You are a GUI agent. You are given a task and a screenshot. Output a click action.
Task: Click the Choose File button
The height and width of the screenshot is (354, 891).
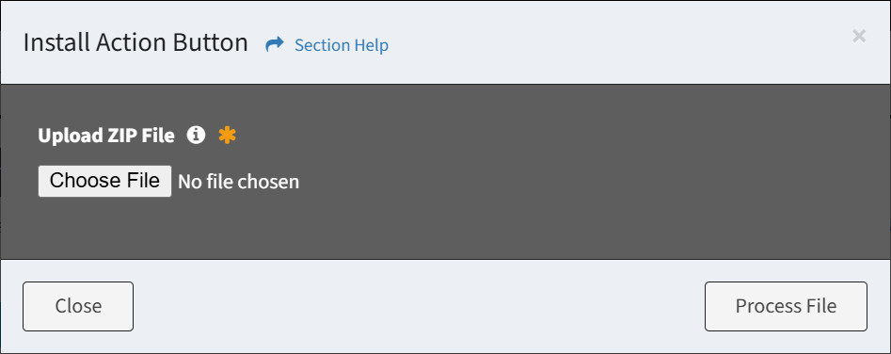tap(104, 182)
